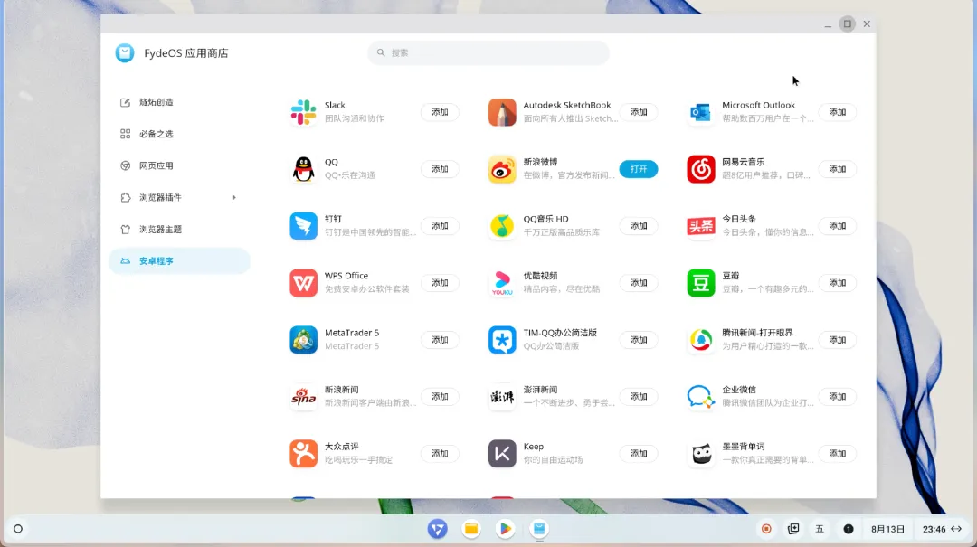Click the FydeOS app store logo
The width and height of the screenshot is (977, 547).
point(125,53)
